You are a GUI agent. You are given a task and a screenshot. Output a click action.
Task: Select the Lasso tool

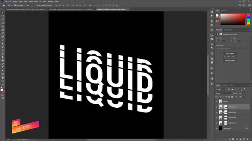coord(3,20)
